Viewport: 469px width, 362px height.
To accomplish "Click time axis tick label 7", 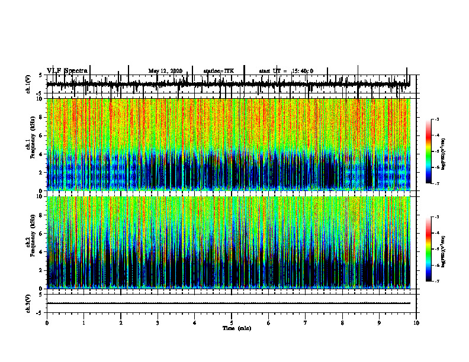I will click(x=306, y=323).
